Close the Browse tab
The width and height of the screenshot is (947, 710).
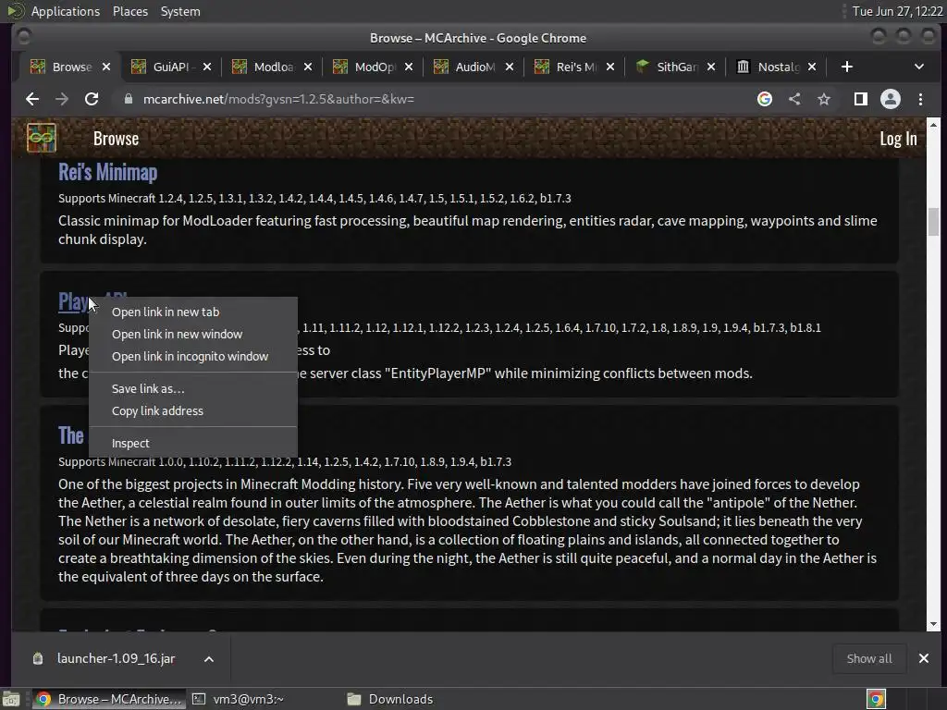point(106,67)
